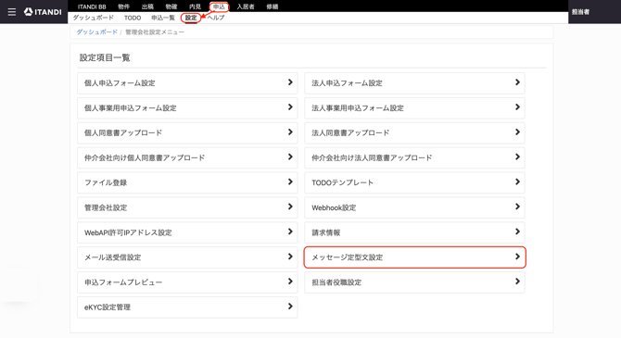The width and height of the screenshot is (621, 338).
Task: Open 請求情報 settings
Action: [414, 232]
